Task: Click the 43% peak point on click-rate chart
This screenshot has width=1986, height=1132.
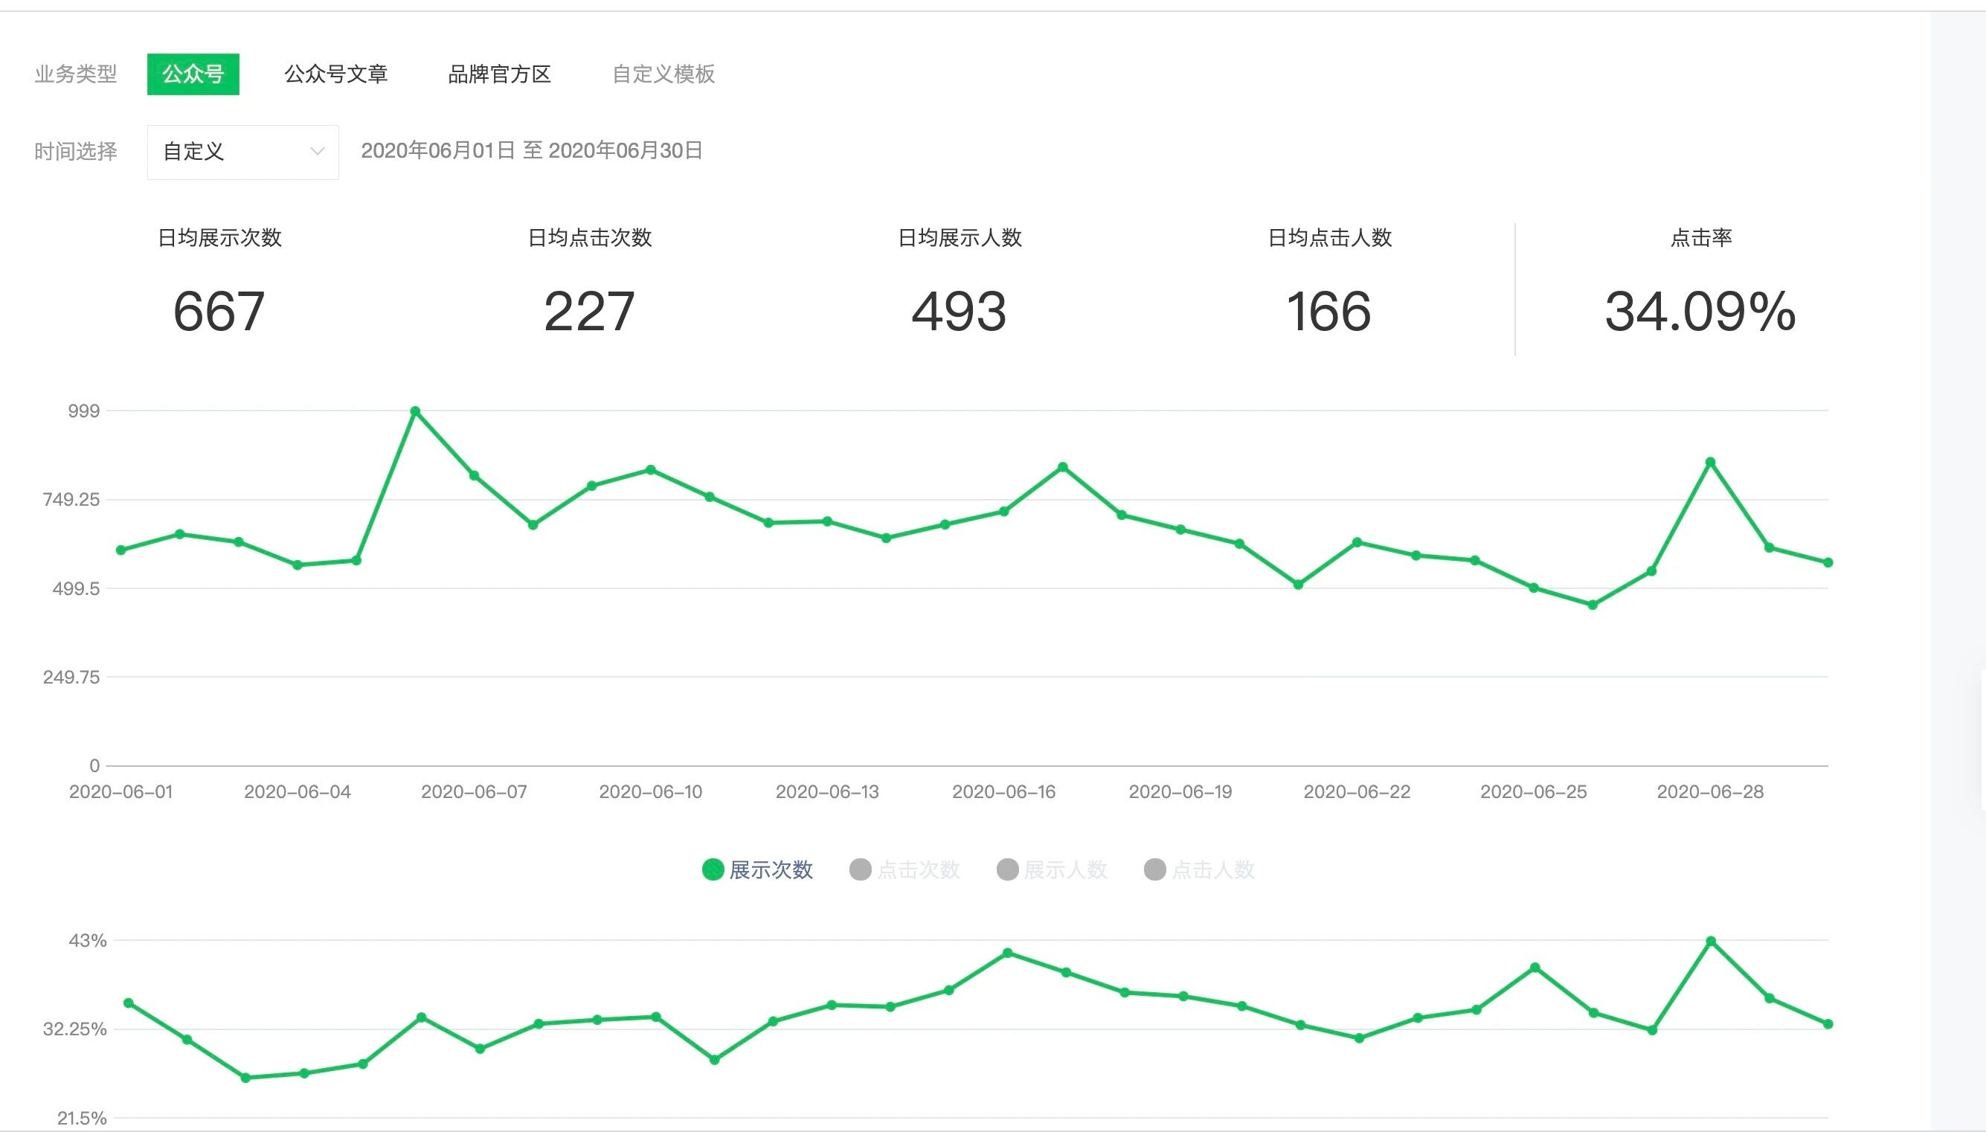Action: tap(1711, 942)
